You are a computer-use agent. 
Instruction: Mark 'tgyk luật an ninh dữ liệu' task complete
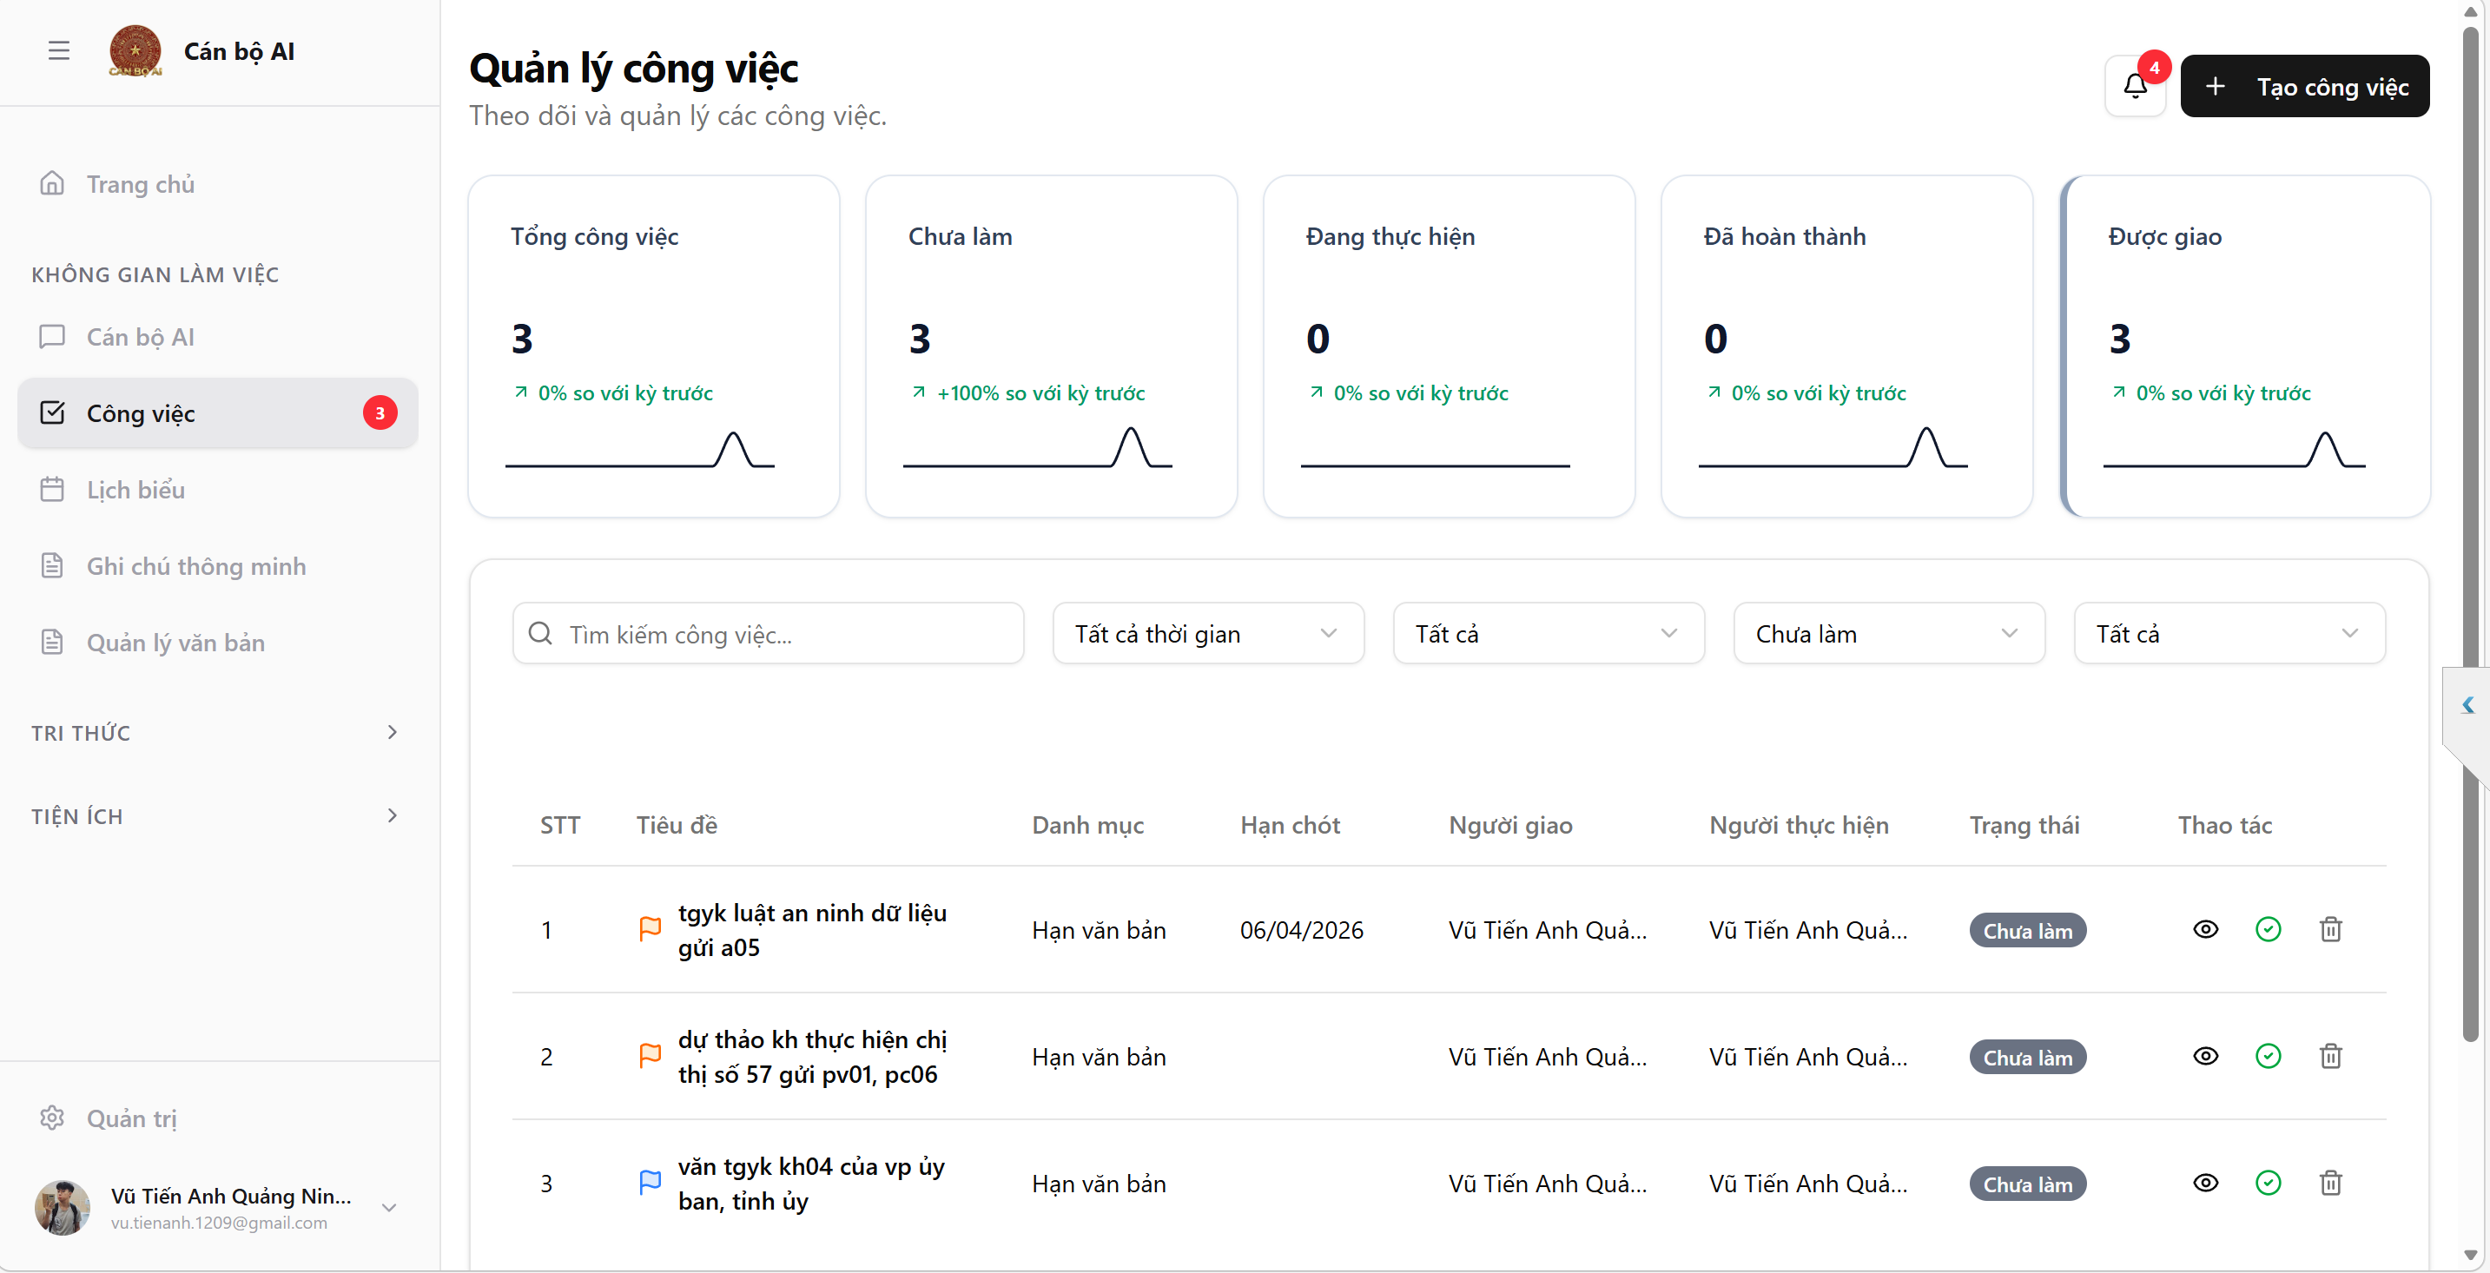(2268, 929)
